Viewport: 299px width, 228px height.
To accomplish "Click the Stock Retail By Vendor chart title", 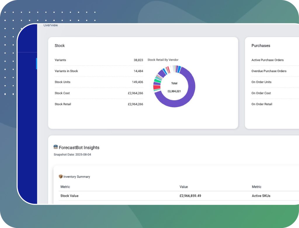I will [163, 60].
